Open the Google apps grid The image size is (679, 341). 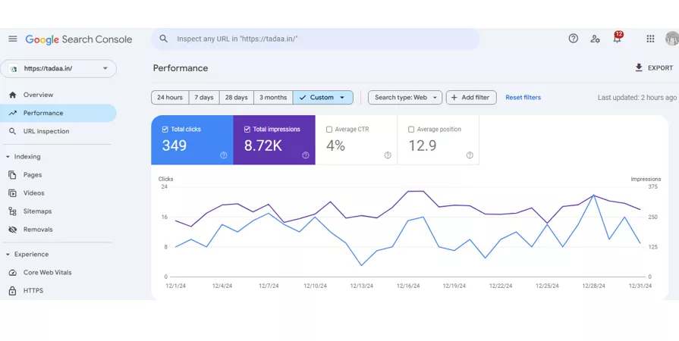point(650,39)
